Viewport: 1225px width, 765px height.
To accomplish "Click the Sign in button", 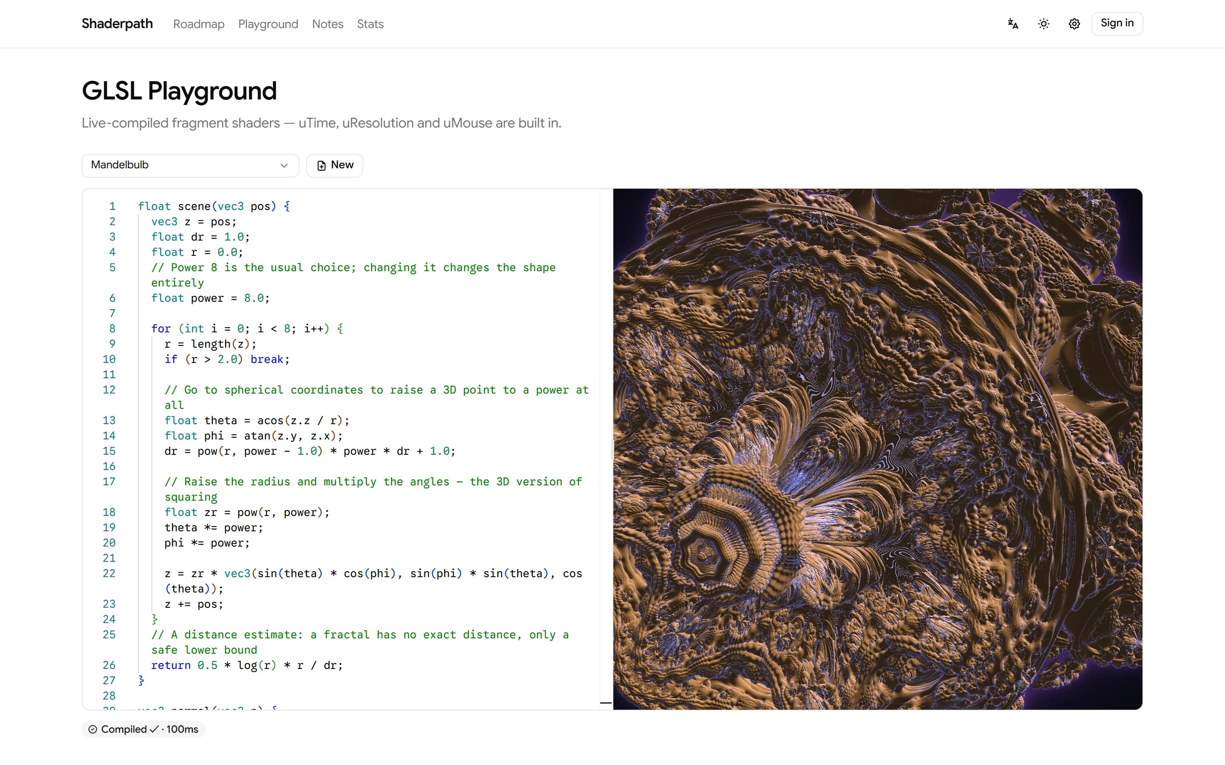I will (1117, 24).
